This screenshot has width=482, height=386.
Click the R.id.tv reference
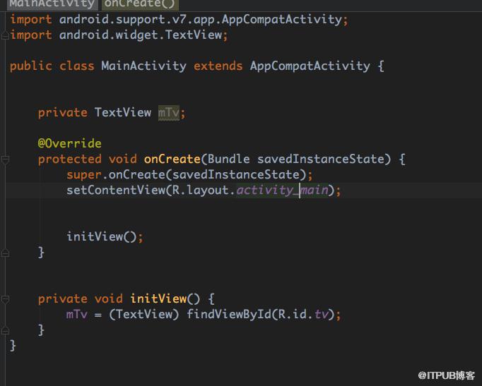click(x=303, y=314)
